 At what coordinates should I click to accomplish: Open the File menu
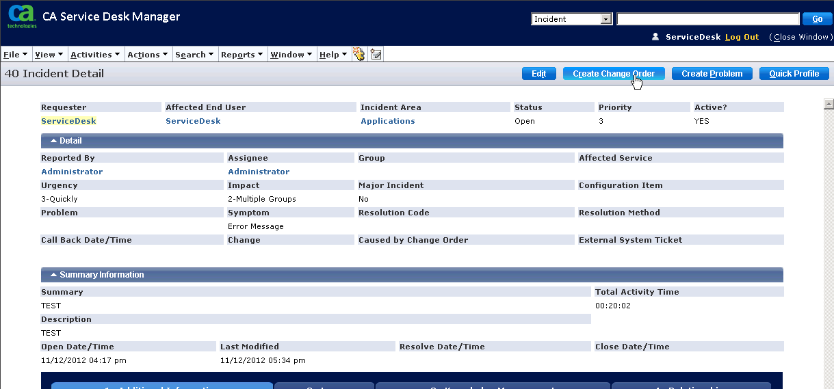(x=15, y=55)
